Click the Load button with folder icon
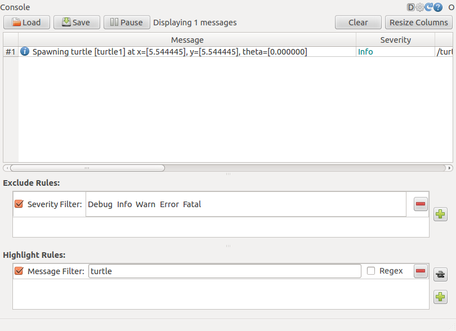Viewport: 456px width, 331px height. (26, 23)
